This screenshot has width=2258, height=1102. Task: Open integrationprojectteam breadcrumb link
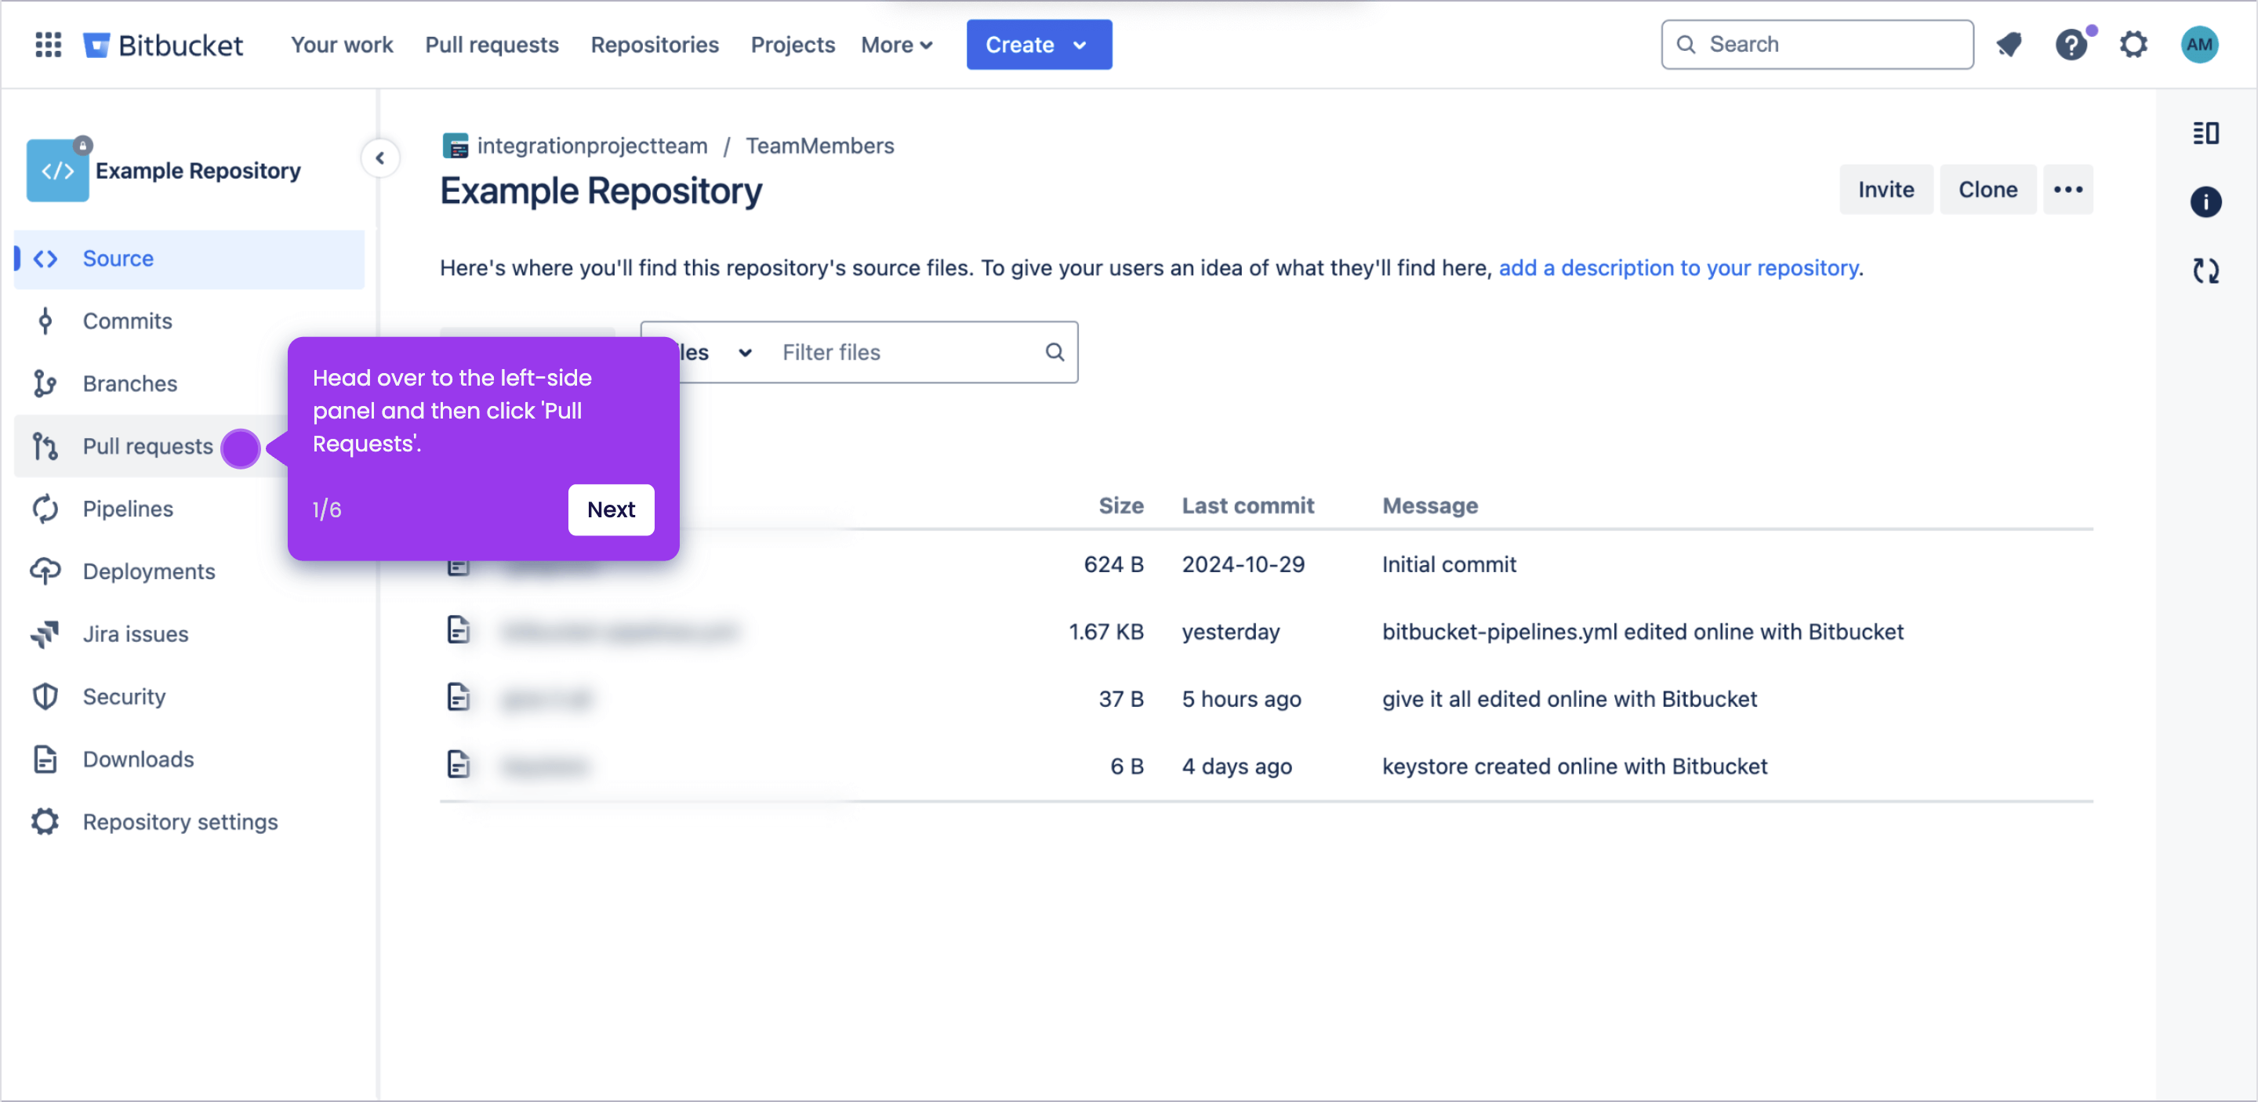pos(592,146)
